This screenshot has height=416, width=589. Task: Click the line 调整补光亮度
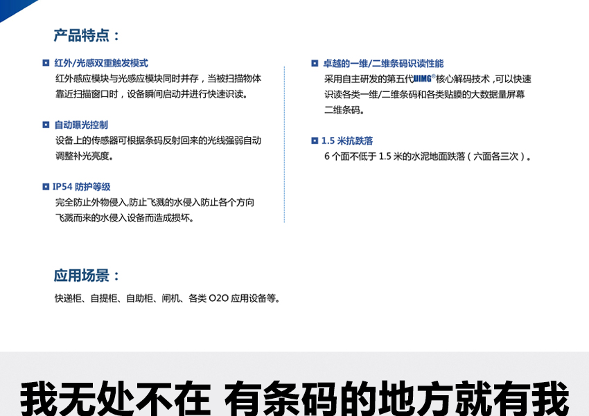[x=85, y=156]
